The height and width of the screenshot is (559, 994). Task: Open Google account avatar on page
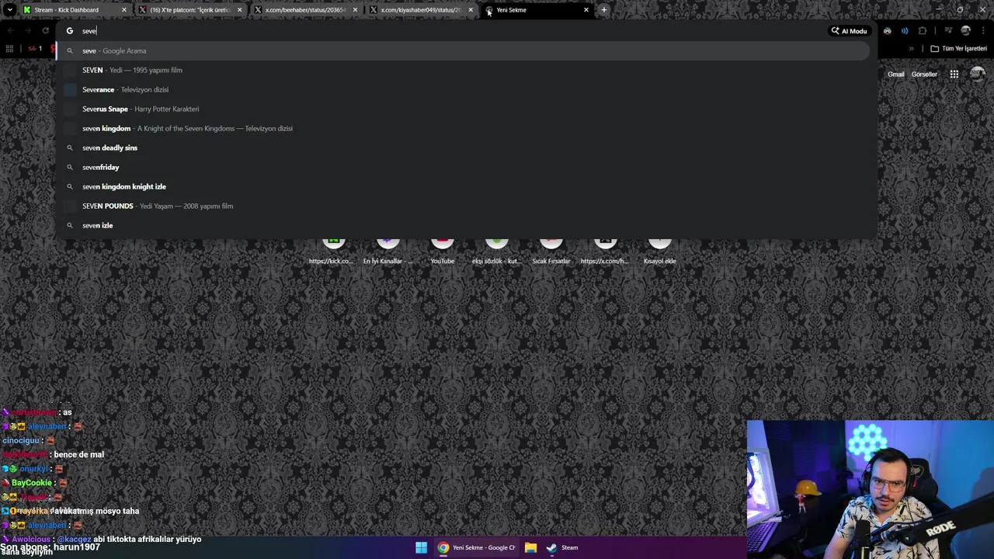pyautogui.click(x=977, y=75)
